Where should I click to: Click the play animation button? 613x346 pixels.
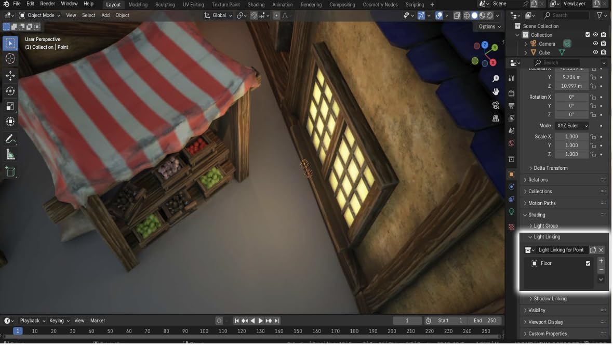coord(261,322)
